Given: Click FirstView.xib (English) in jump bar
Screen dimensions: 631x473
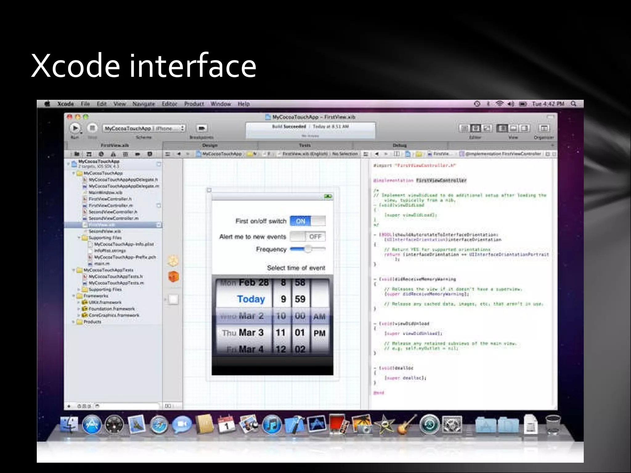Looking at the screenshot, I should [302, 154].
